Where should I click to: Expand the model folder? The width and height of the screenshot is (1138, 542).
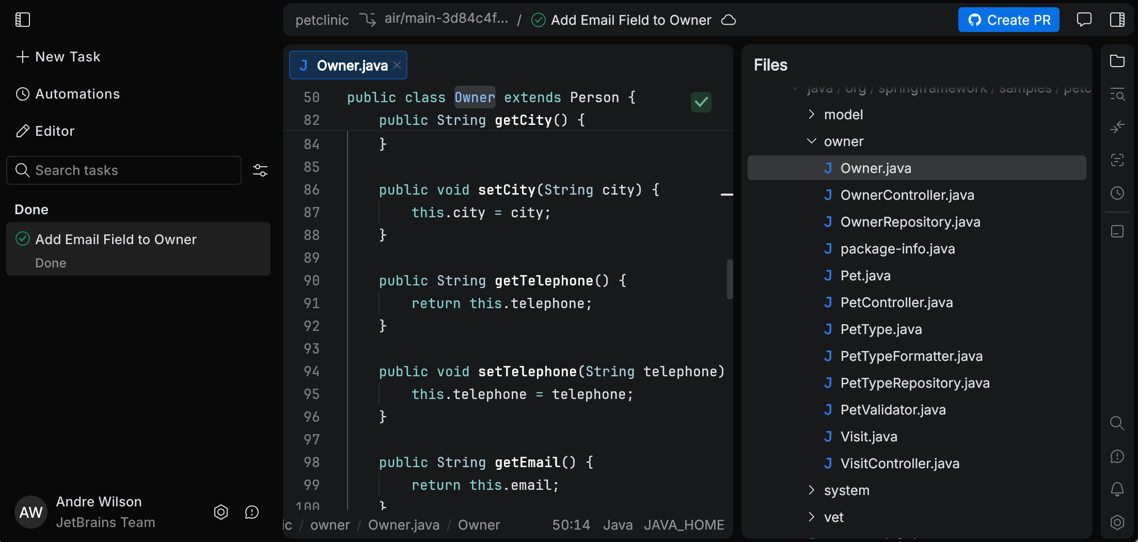[x=812, y=114]
